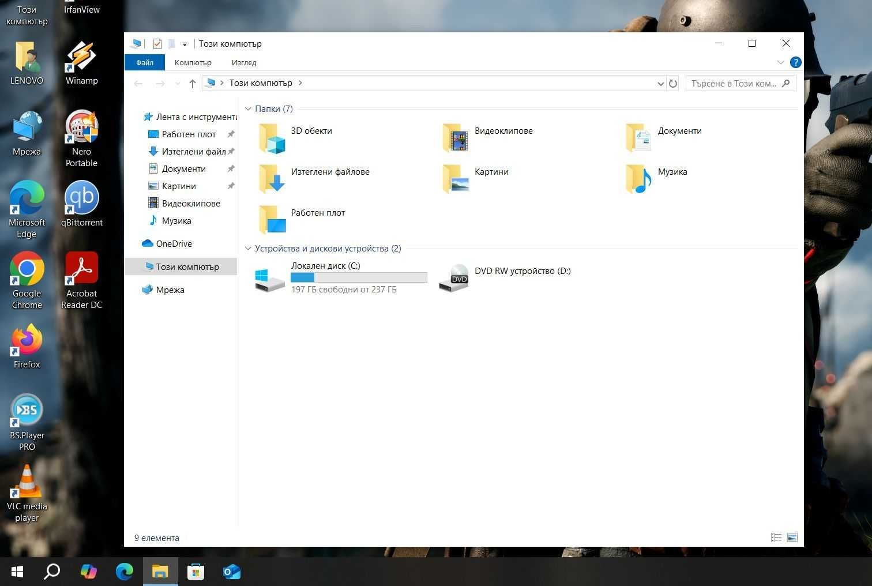872x586 pixels.
Task: Select Този компютър in navigation pane
Action: click(x=181, y=267)
